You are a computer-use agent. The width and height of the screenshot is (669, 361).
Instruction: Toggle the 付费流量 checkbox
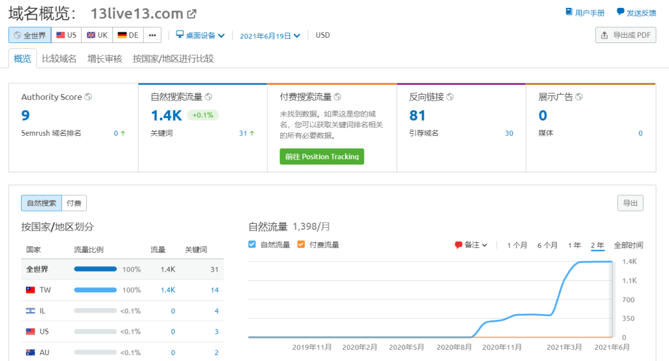pos(301,244)
